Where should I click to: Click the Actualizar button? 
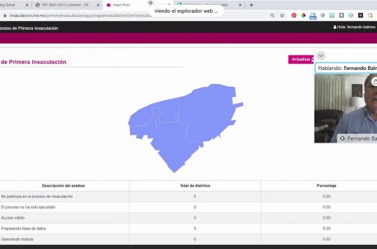pyautogui.click(x=302, y=59)
